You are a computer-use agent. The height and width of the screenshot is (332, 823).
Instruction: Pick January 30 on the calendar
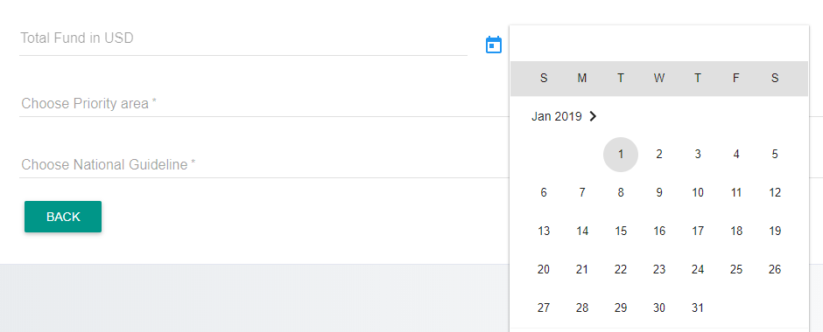tap(659, 308)
